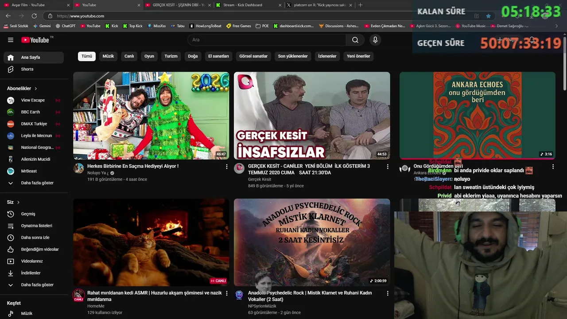Viewport: 567px width, 319px height.
Task: Click browser back arrow
Action: click(x=8, y=16)
